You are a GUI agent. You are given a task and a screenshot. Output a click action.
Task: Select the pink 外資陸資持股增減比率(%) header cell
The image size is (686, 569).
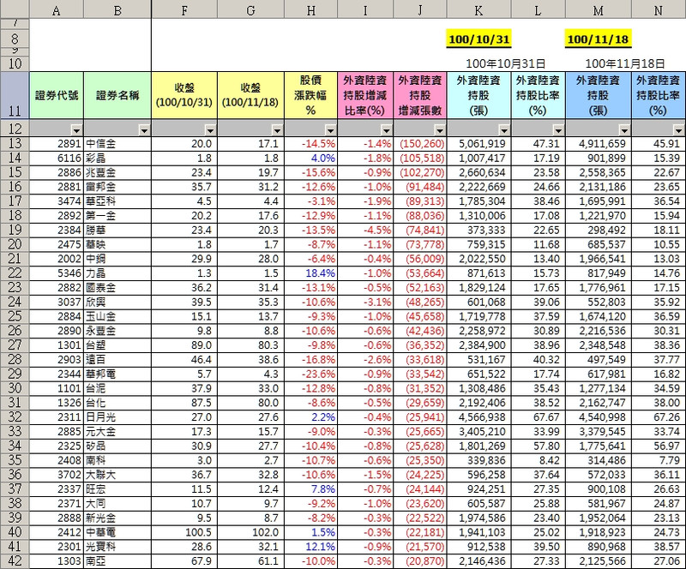point(365,95)
